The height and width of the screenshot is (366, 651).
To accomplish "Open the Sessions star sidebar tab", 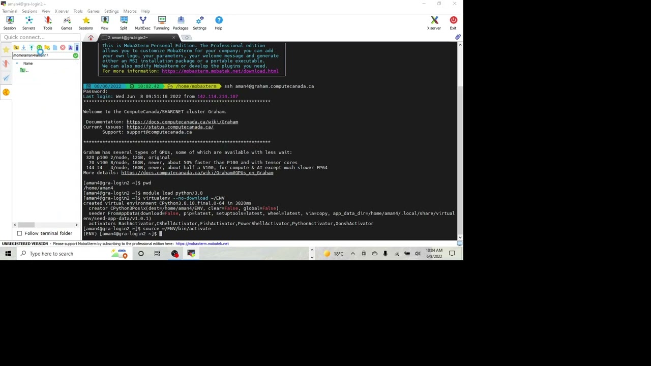I will [x=6, y=49].
